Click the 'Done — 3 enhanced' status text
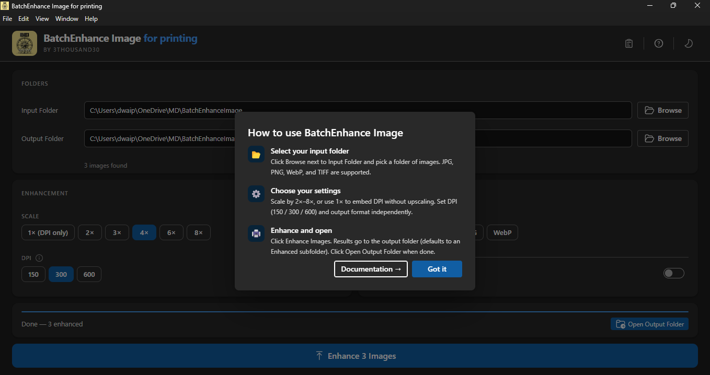Viewport: 710px width, 375px height. click(x=52, y=324)
